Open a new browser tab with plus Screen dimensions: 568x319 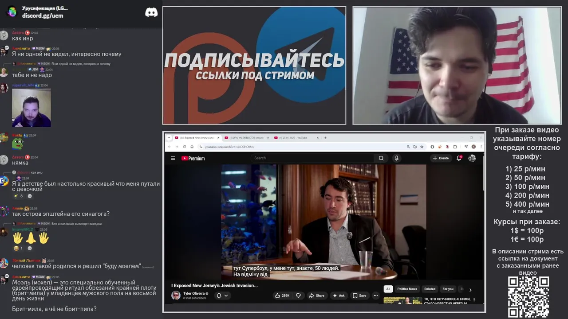tap(325, 138)
